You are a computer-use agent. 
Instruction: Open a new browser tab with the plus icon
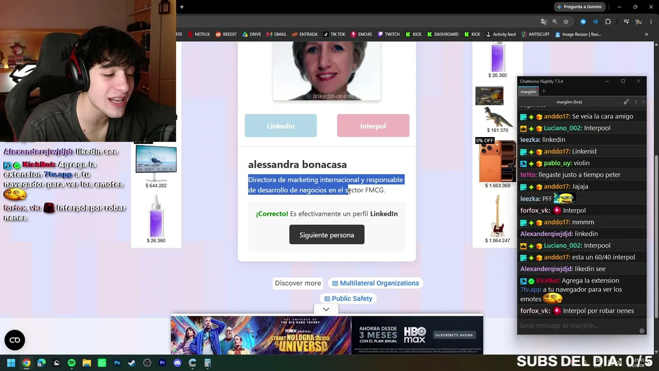pos(182,7)
